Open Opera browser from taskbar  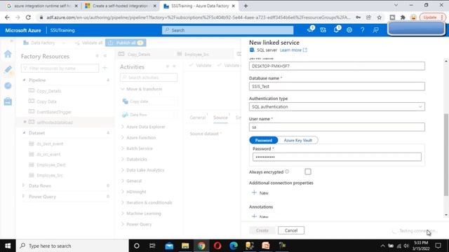coord(217,246)
